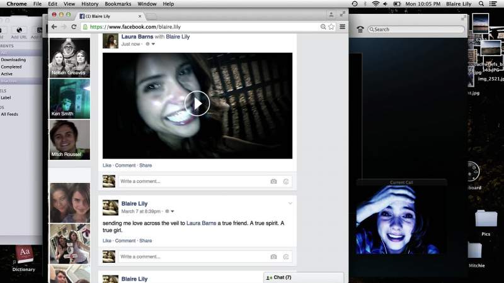Image resolution: width=504 pixels, height=283 pixels.
Task: Reload the Facebook page
Action: click(x=74, y=27)
